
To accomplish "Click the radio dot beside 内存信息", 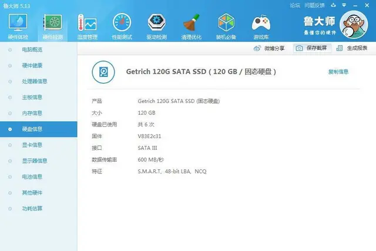I will (10, 113).
